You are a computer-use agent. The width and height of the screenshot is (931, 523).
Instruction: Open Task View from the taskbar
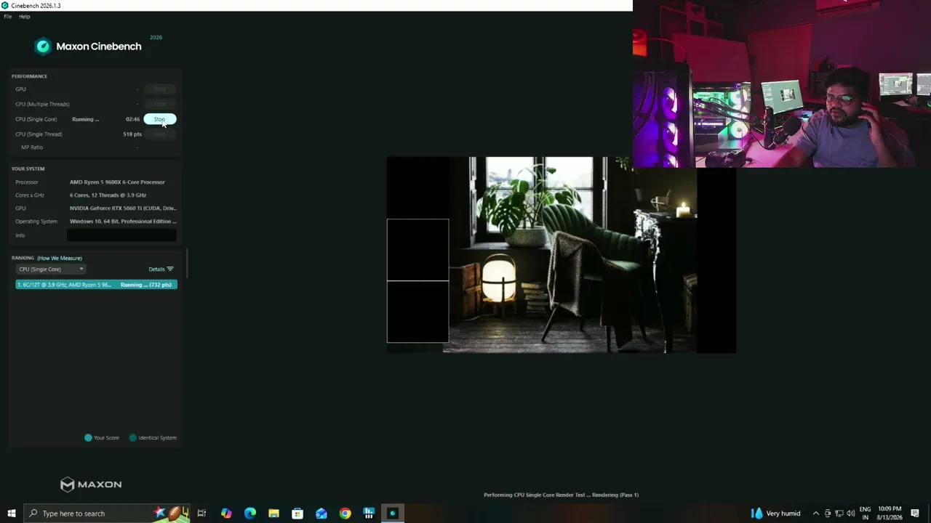pos(201,514)
